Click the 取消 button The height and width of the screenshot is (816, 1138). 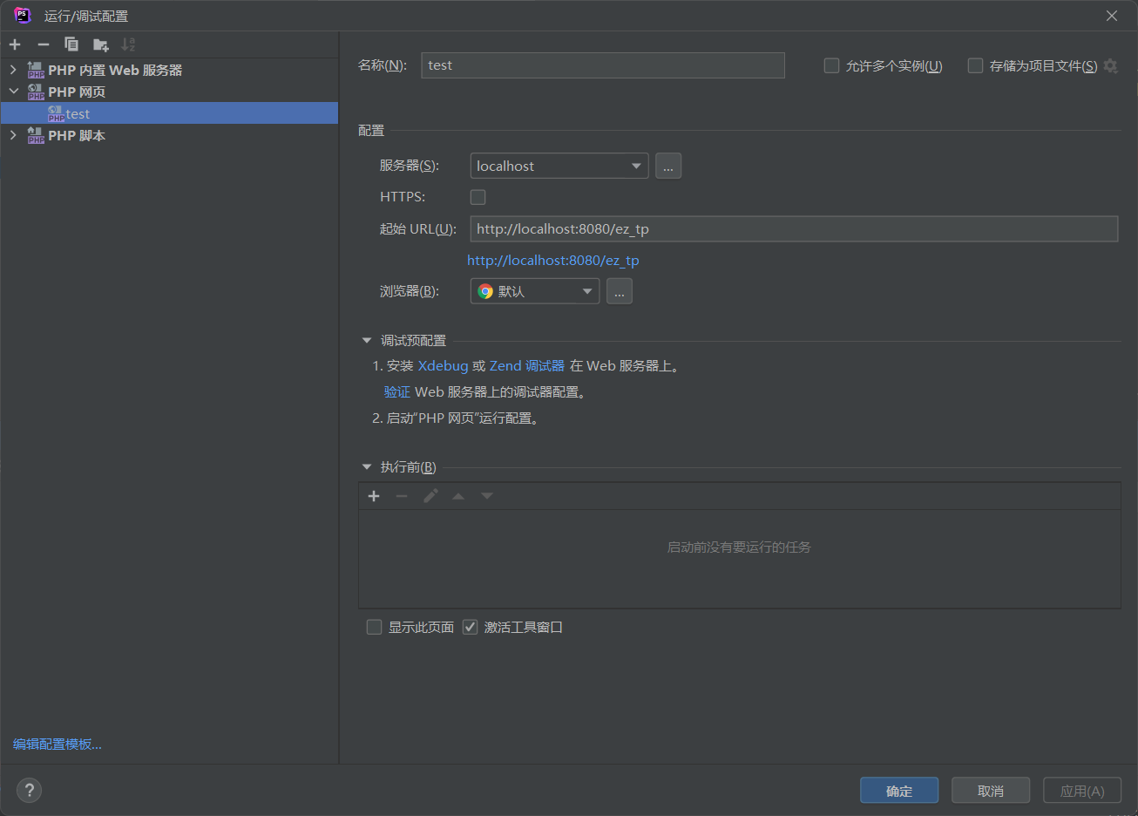(991, 791)
